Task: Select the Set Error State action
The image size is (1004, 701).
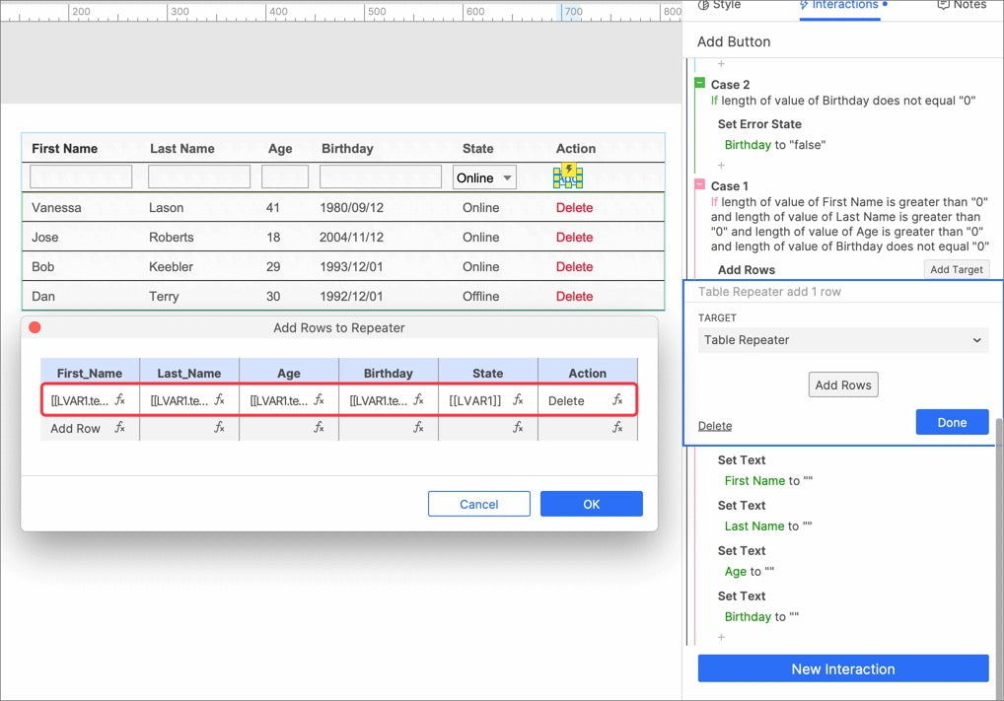Action: pyautogui.click(x=758, y=124)
